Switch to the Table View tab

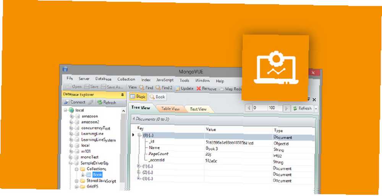(170, 109)
